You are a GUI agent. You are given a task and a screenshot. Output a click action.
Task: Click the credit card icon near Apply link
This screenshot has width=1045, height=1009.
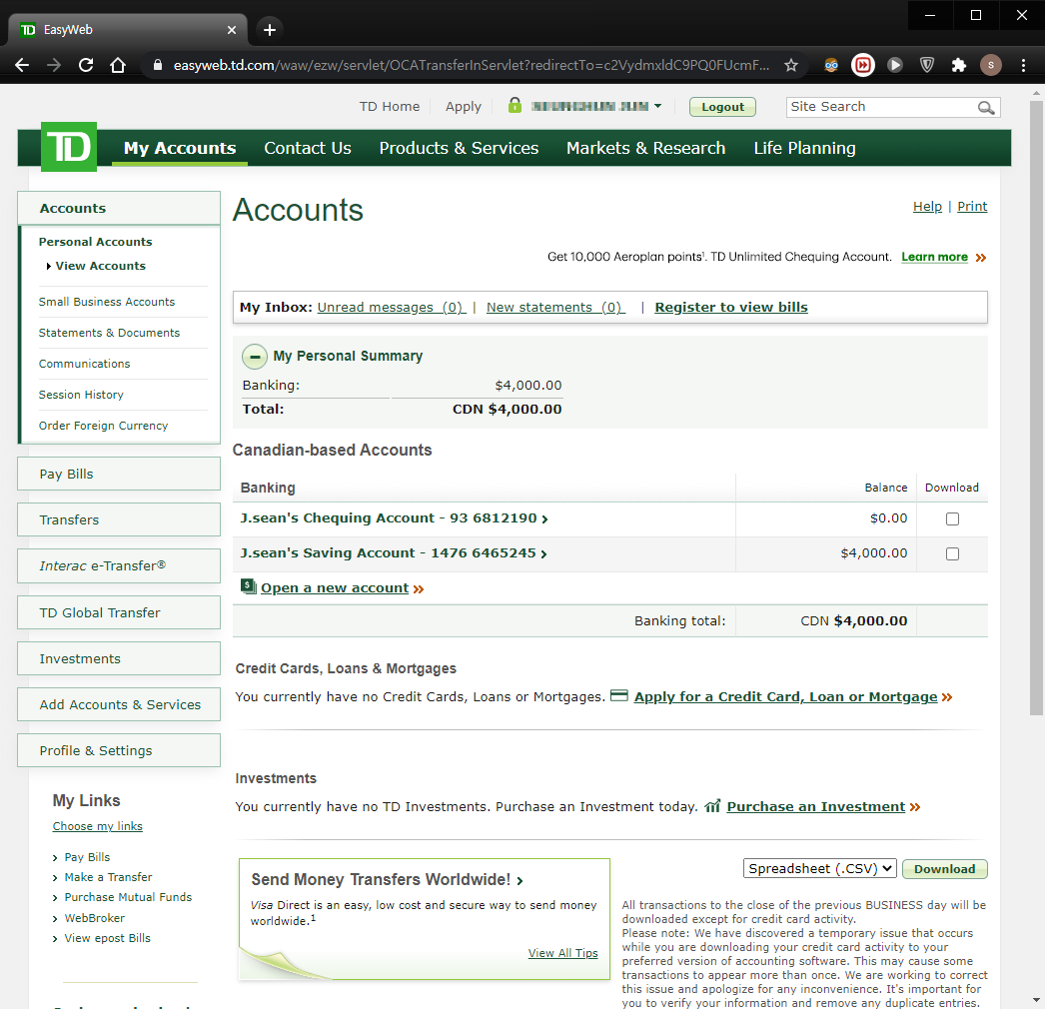[x=619, y=695]
